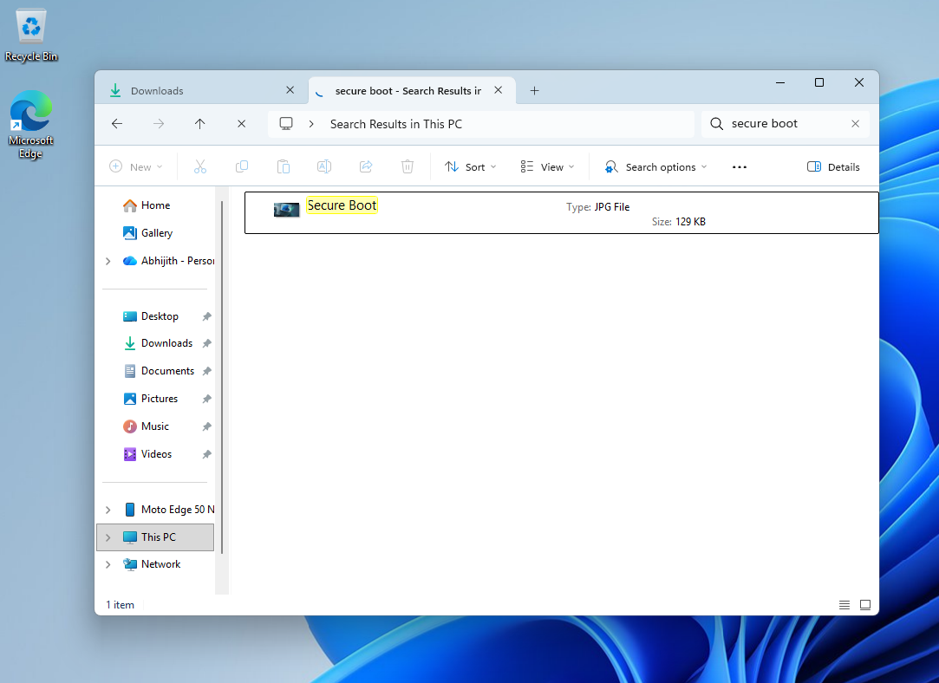Go back to previous folder

117,124
